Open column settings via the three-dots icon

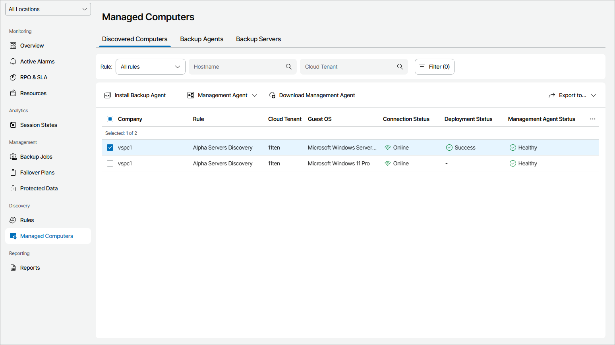click(593, 119)
